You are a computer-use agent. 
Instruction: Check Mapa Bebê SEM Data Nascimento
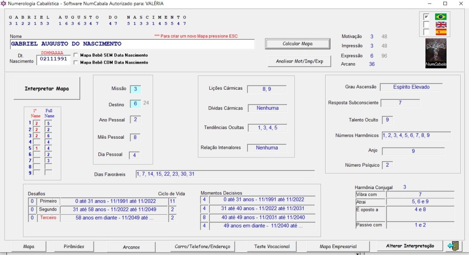tap(76, 55)
